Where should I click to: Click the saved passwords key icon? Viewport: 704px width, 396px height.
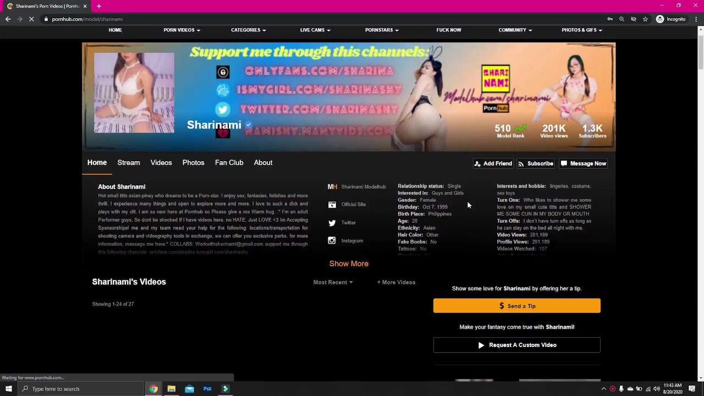coord(610,19)
